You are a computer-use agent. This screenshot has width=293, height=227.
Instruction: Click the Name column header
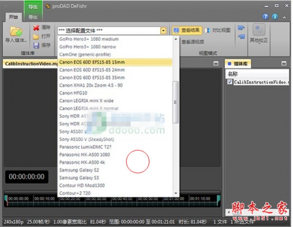(257, 74)
